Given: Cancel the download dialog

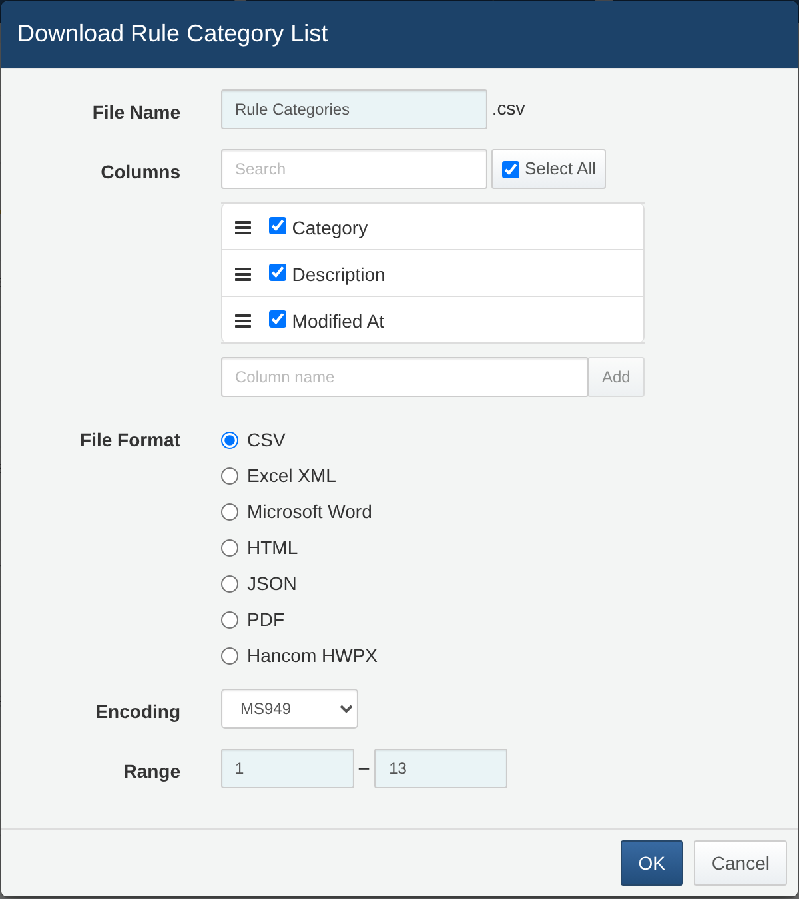Looking at the screenshot, I should pyautogui.click(x=740, y=863).
